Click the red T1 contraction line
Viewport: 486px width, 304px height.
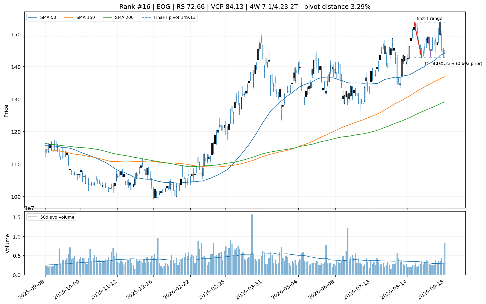418,40
